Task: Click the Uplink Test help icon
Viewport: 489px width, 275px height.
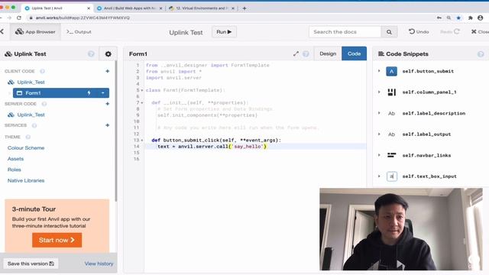Action: click(x=91, y=54)
